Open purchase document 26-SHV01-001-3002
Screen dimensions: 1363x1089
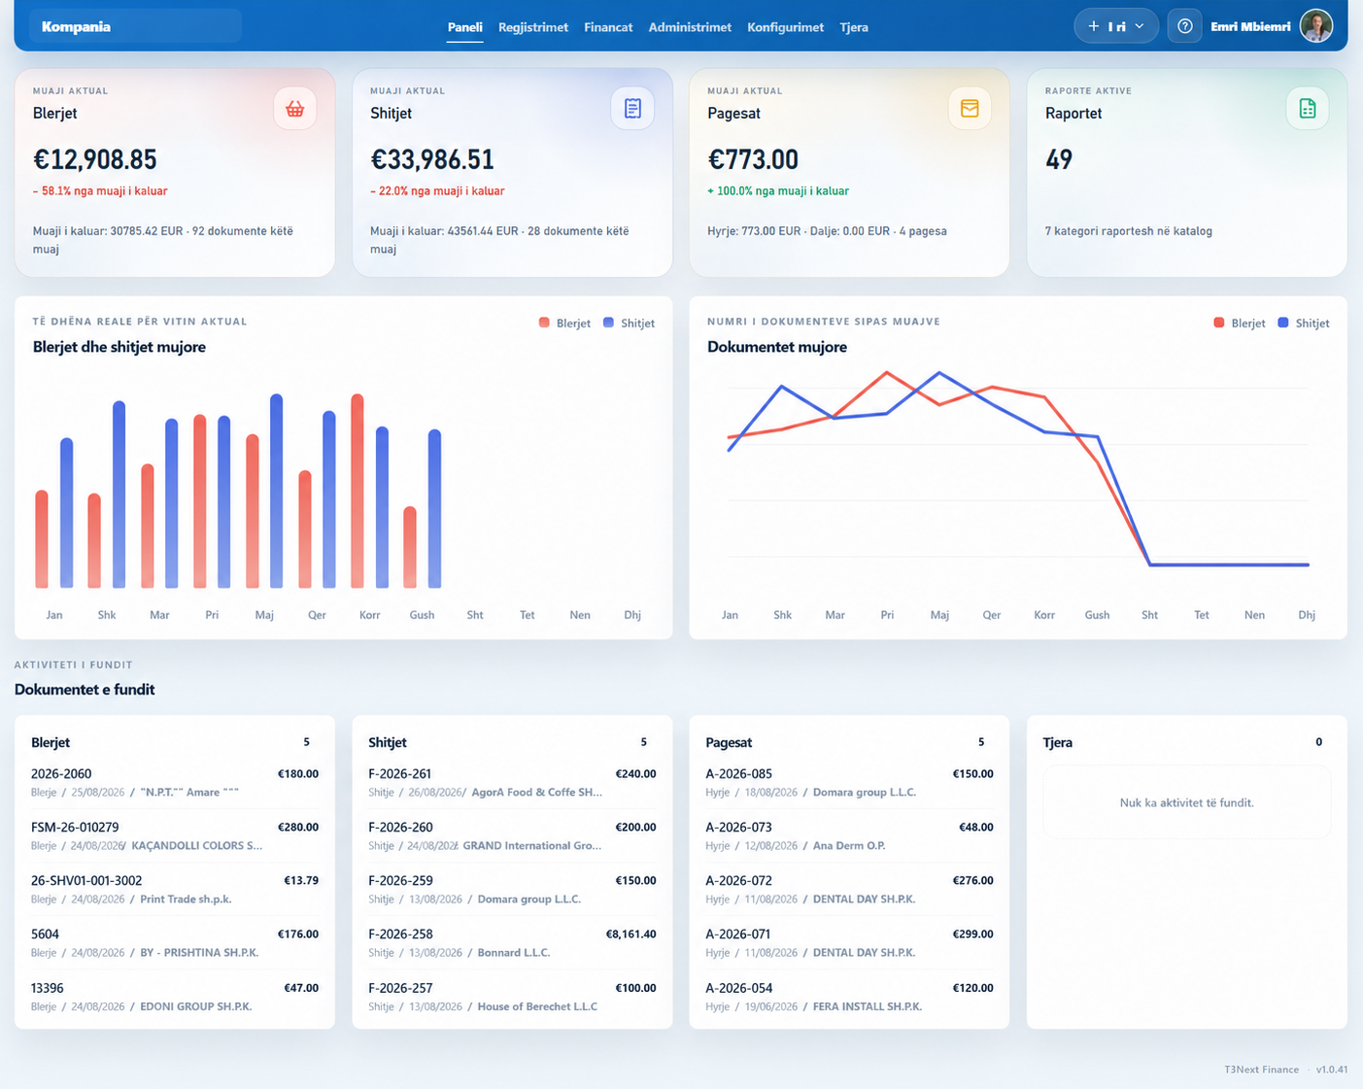click(x=175, y=890)
